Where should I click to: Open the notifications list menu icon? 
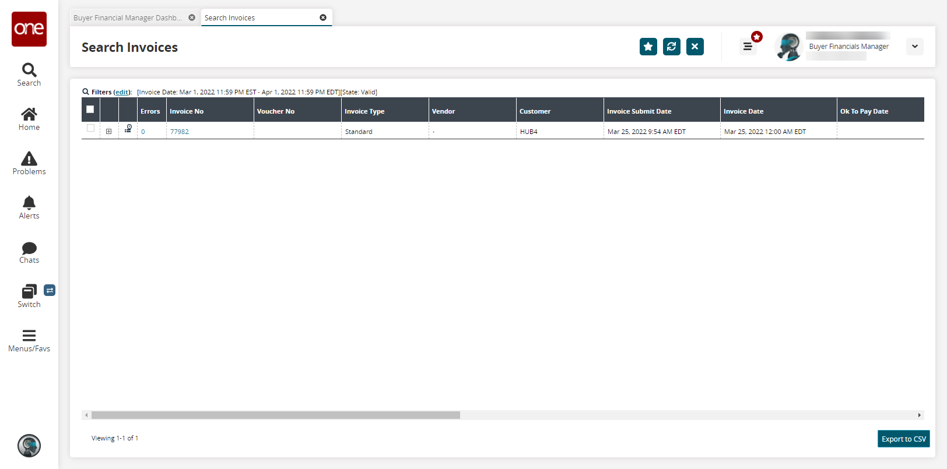[748, 47]
